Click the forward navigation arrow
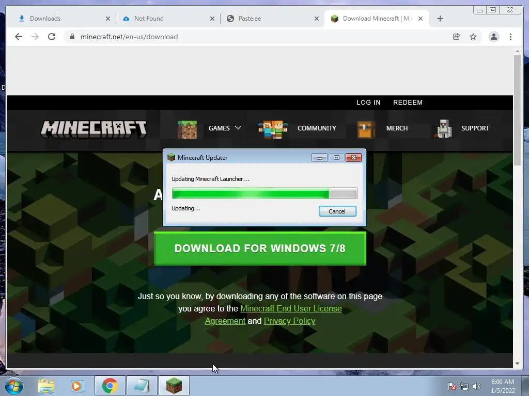529x396 pixels. pyautogui.click(x=35, y=37)
